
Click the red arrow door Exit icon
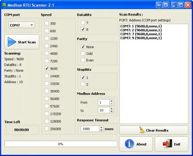point(167,144)
